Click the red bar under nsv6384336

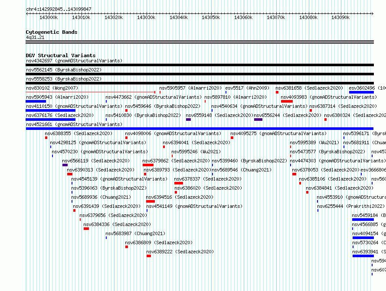point(86,229)
